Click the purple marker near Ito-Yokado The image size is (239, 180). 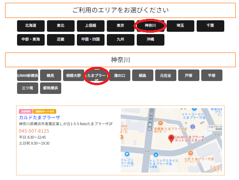pos(192,127)
